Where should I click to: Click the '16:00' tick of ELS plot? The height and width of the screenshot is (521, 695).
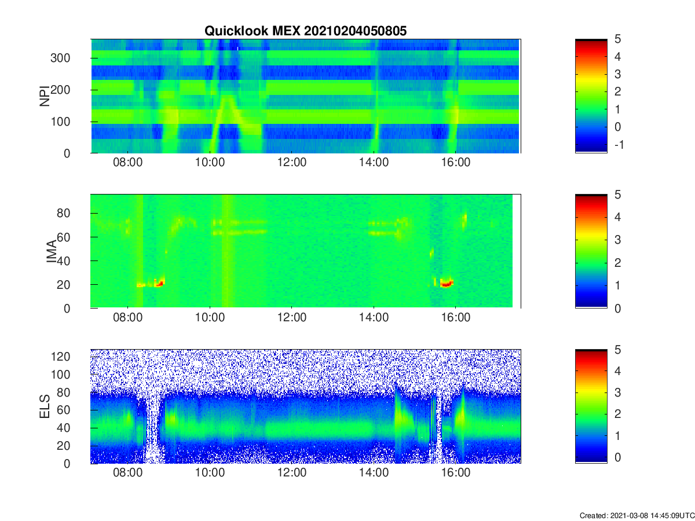click(456, 473)
